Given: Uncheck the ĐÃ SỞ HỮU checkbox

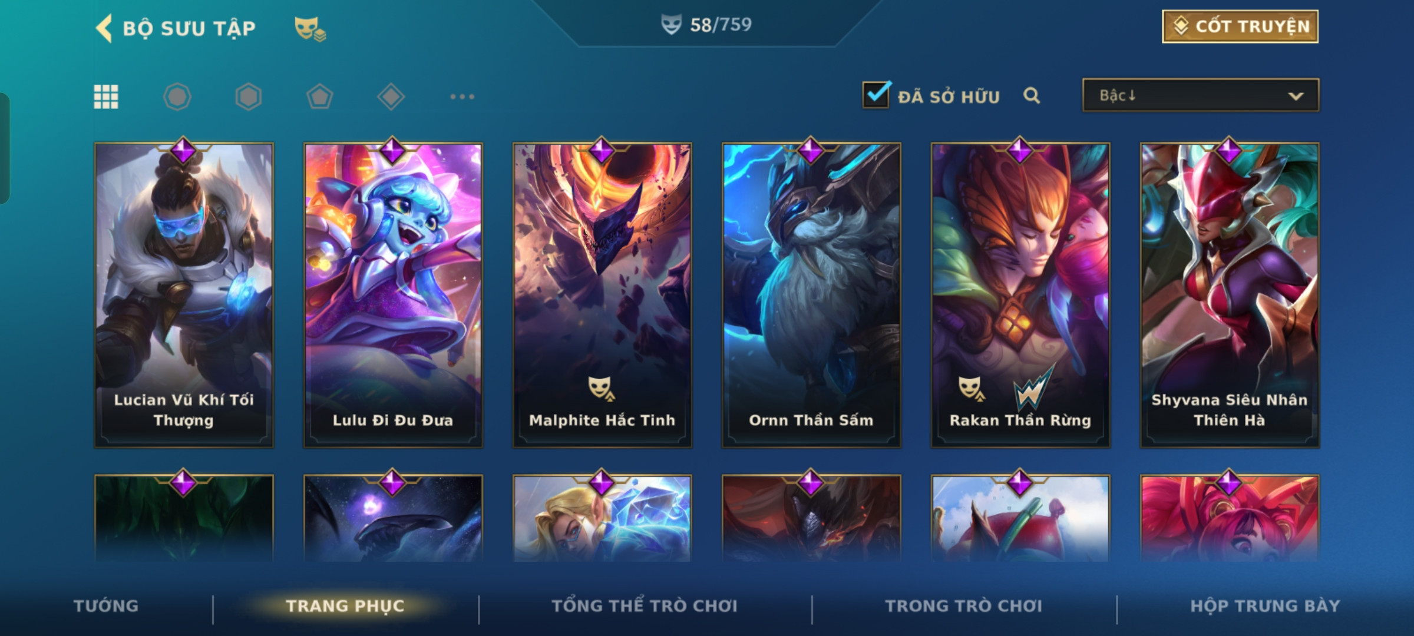Looking at the screenshot, I should click(x=876, y=94).
